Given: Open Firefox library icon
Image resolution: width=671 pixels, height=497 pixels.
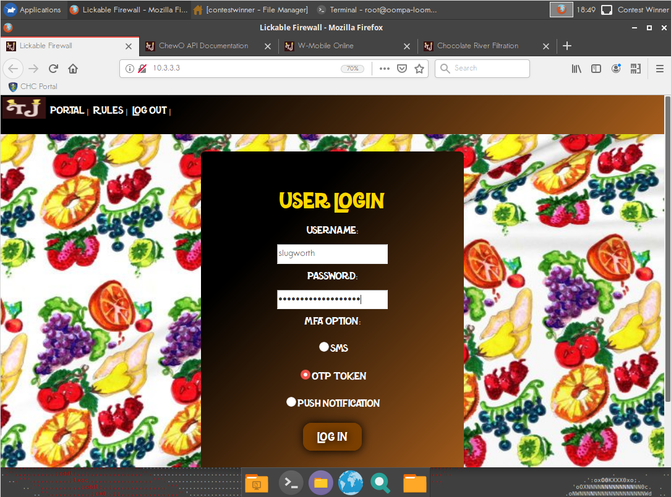Looking at the screenshot, I should [576, 69].
